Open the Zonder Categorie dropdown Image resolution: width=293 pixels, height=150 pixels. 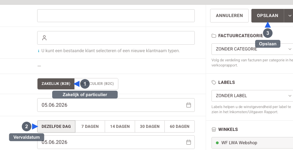[x=252, y=49]
